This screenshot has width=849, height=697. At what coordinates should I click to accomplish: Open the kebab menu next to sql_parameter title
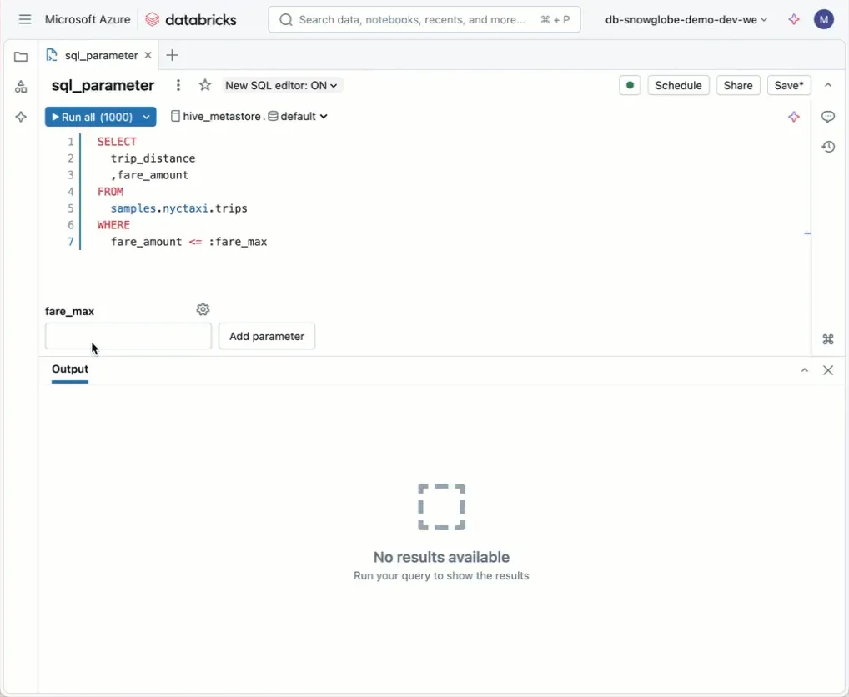178,85
